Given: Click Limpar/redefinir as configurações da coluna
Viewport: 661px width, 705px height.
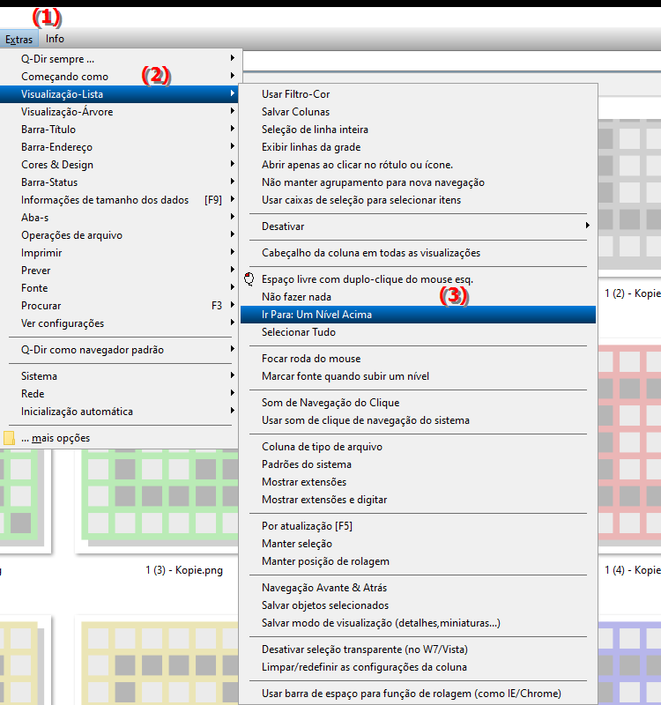Looking at the screenshot, I should coord(364,667).
